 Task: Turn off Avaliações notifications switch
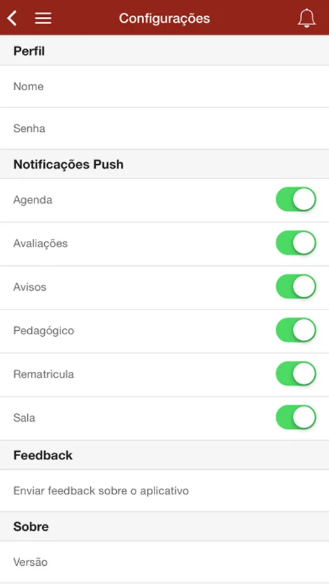point(296,243)
